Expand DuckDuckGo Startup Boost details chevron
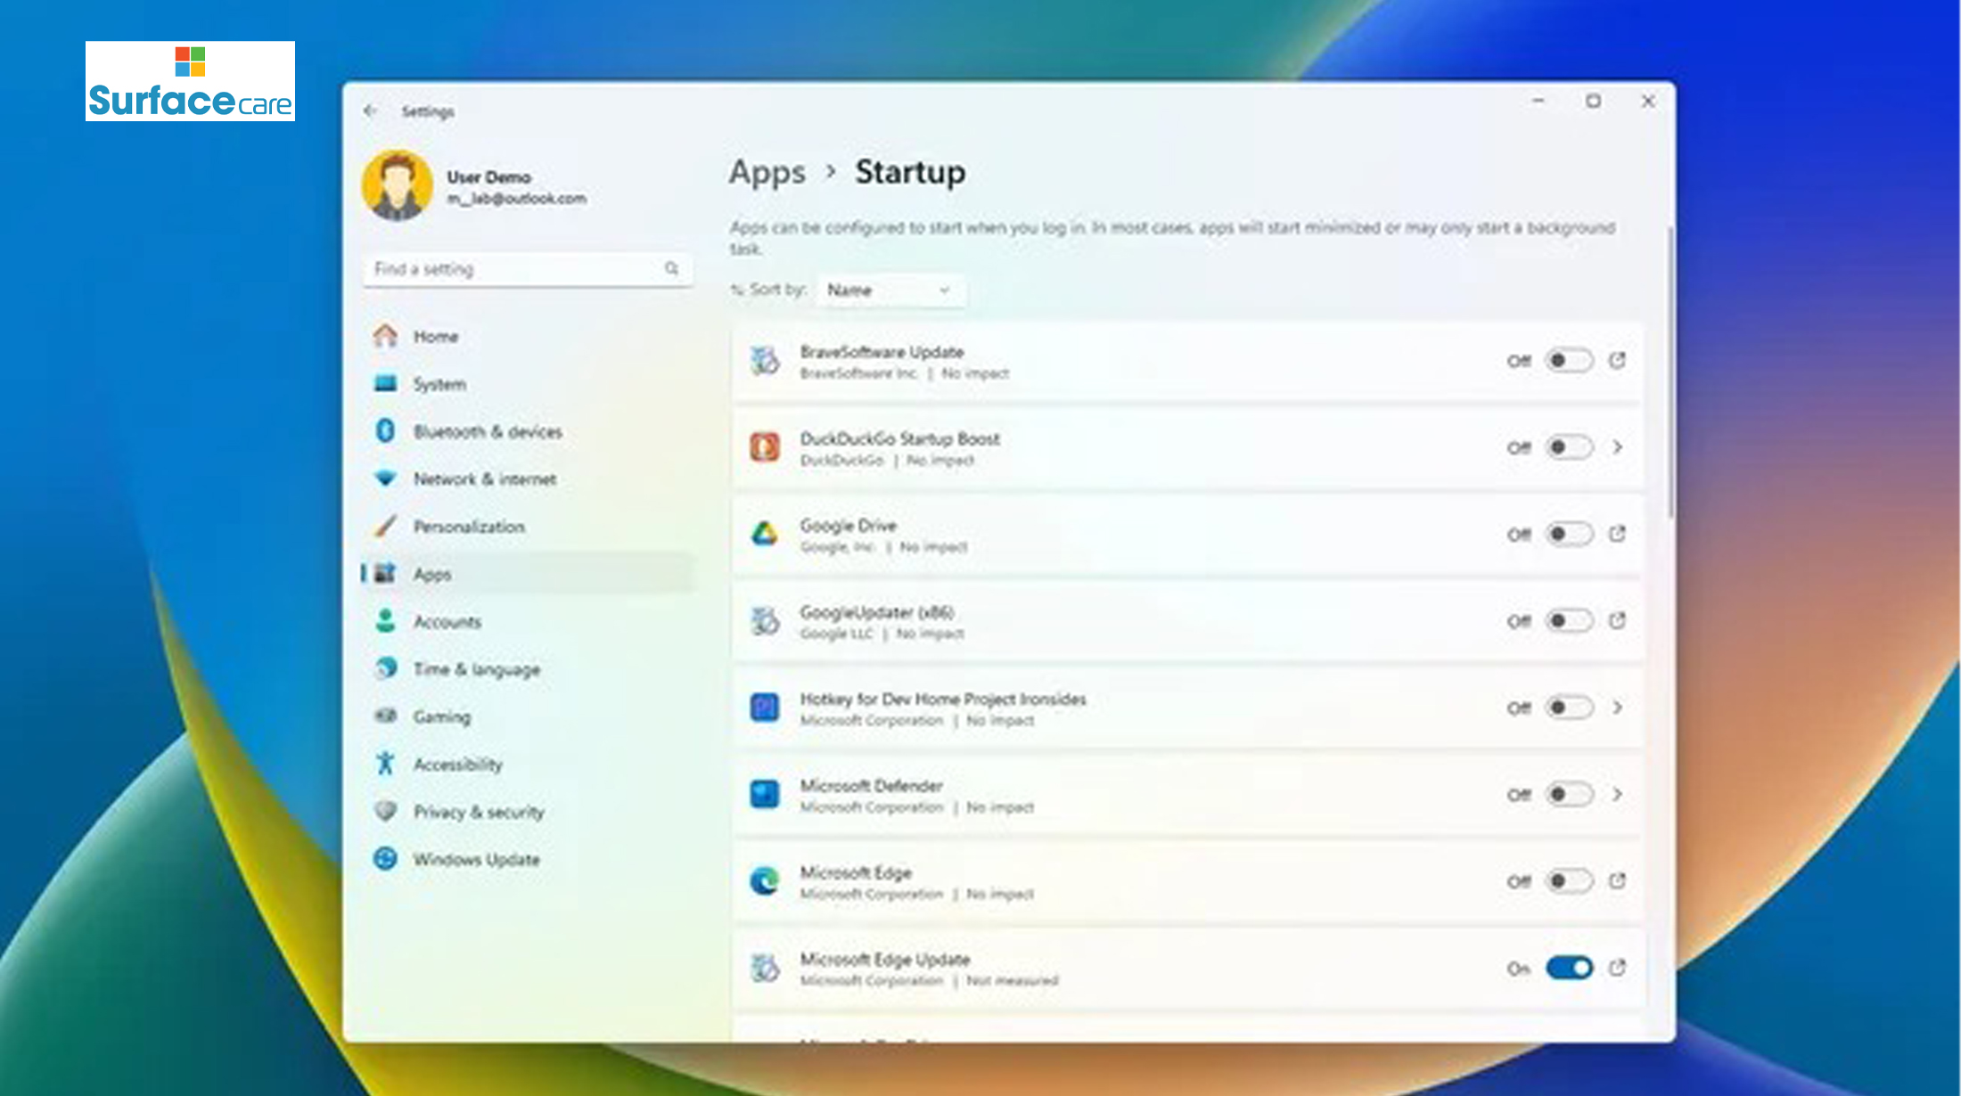 (1620, 447)
